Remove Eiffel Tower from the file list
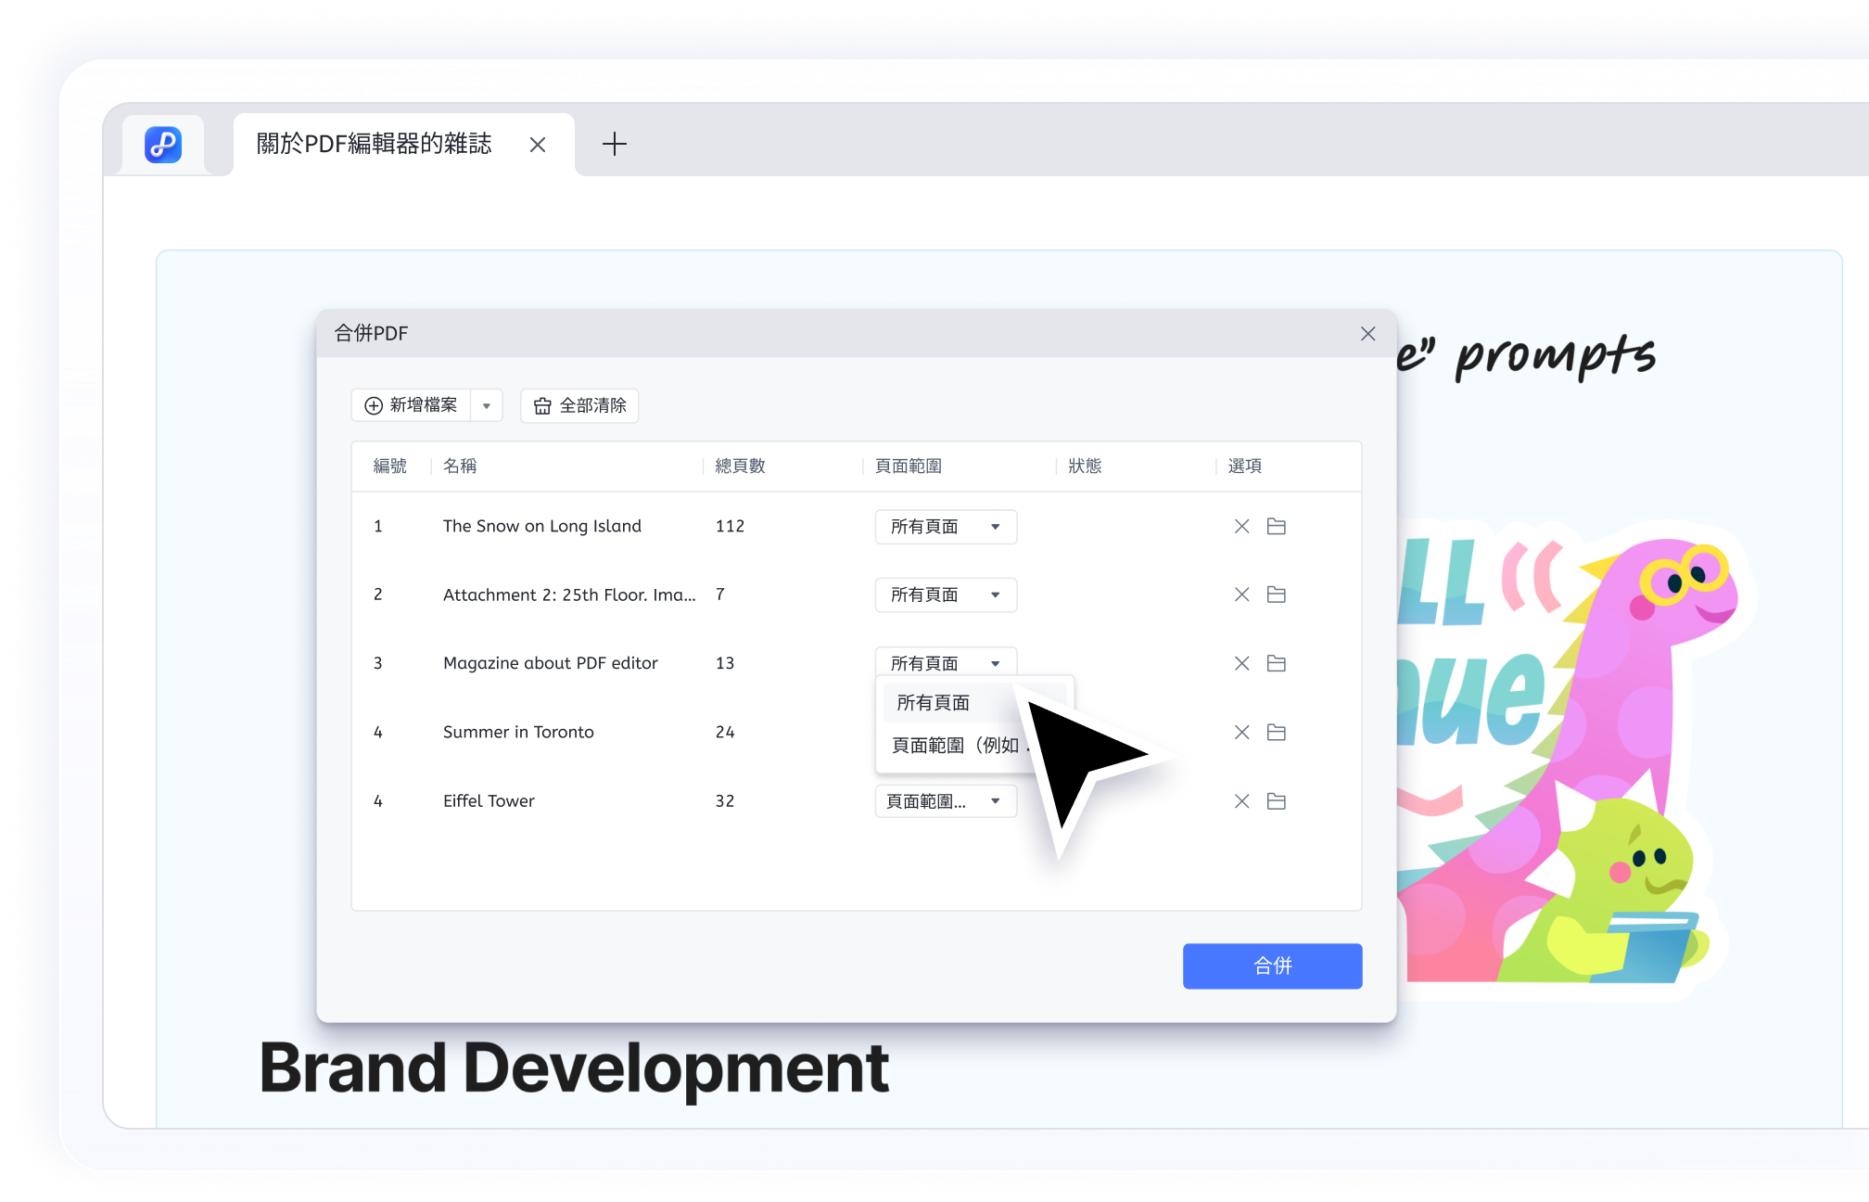Viewport: 1869px width, 1202px height. coord(1242,800)
